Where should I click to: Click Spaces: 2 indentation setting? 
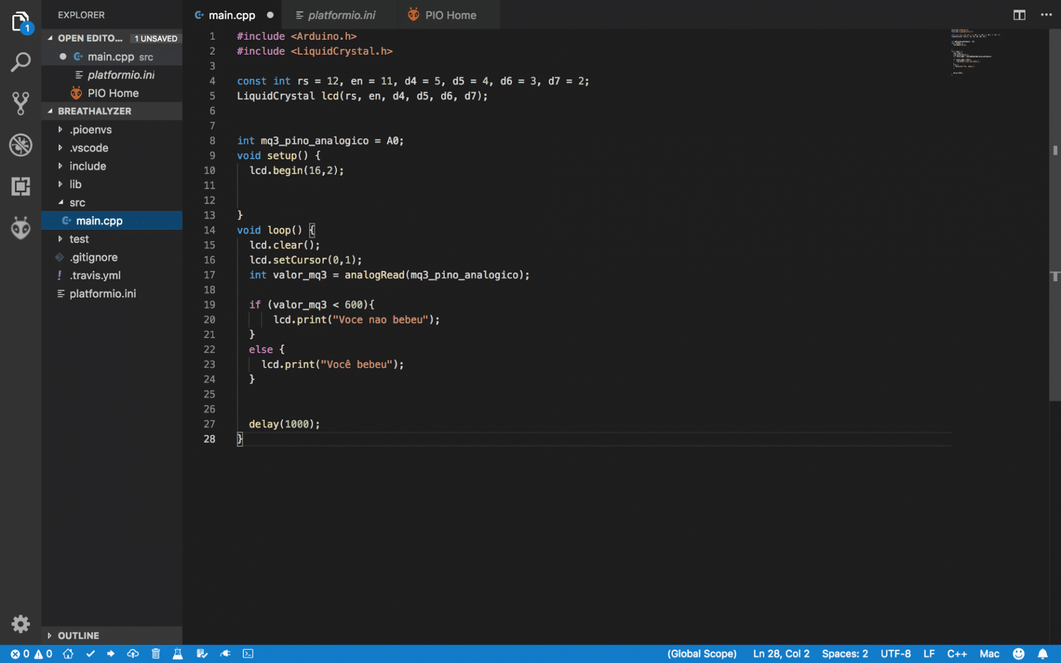click(844, 654)
